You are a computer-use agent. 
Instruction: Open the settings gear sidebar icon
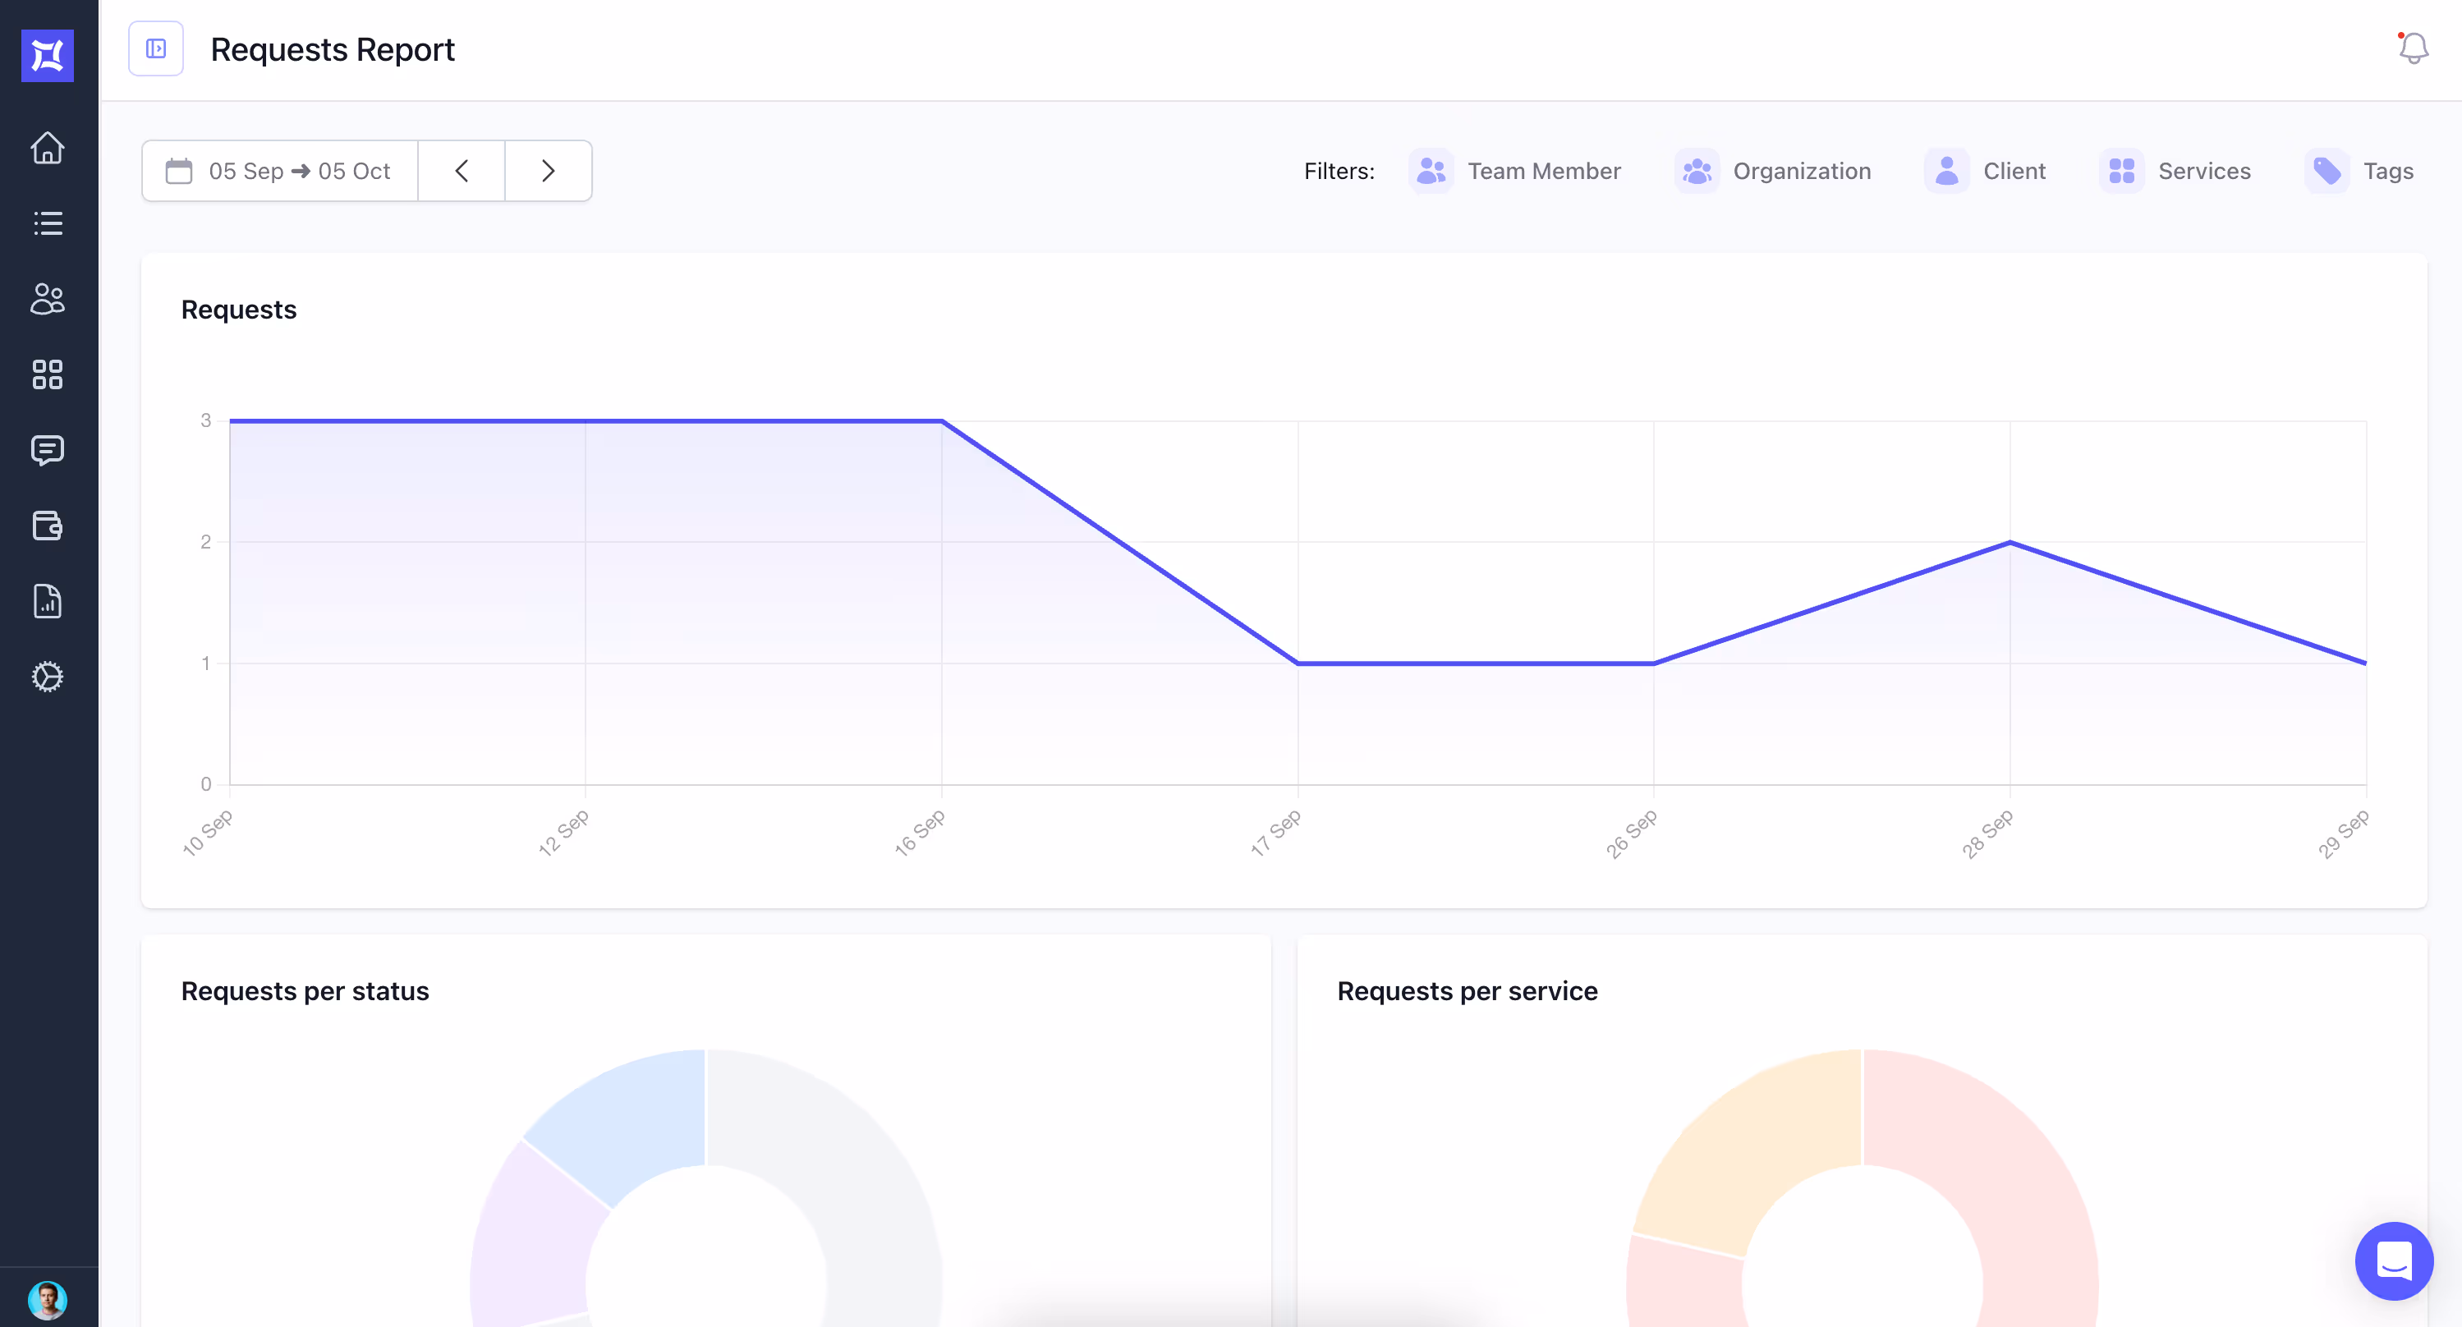(x=47, y=677)
